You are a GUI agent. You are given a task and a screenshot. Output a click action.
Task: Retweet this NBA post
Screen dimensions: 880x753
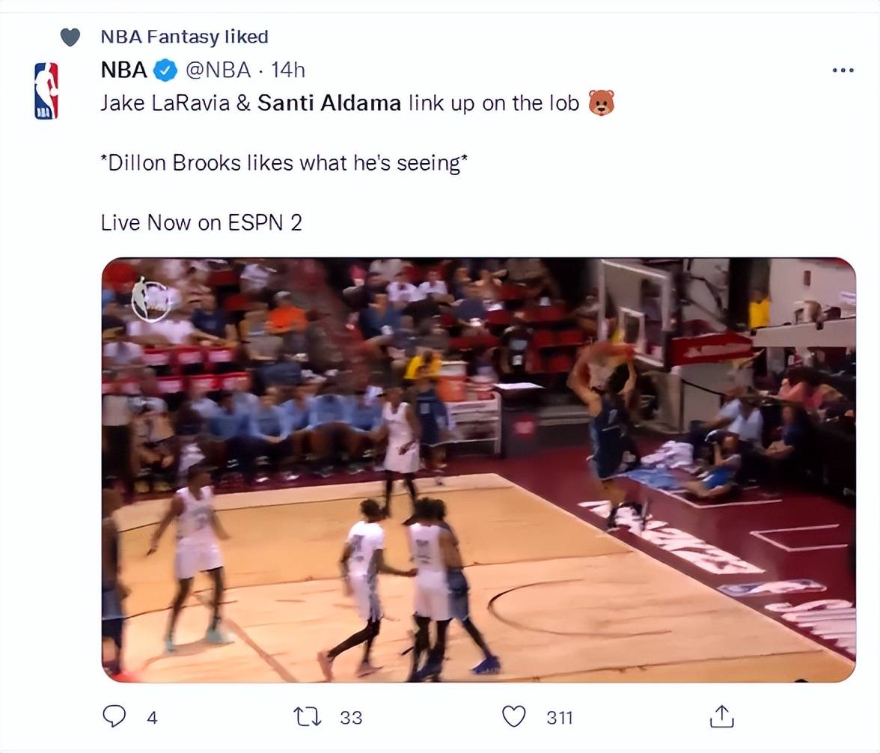(x=308, y=717)
